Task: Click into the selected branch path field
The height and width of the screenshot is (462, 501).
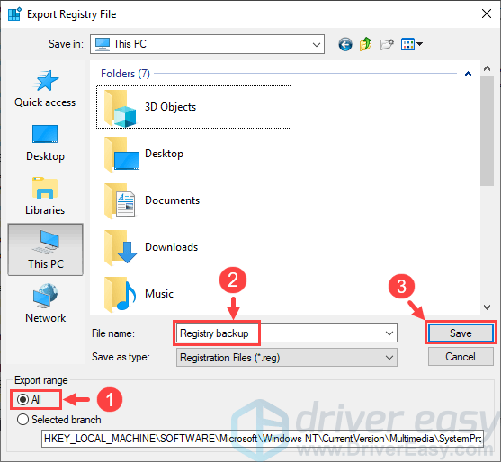Action: (x=263, y=439)
